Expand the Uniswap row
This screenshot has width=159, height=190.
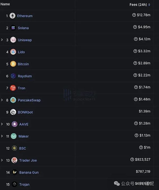pos(2,40)
